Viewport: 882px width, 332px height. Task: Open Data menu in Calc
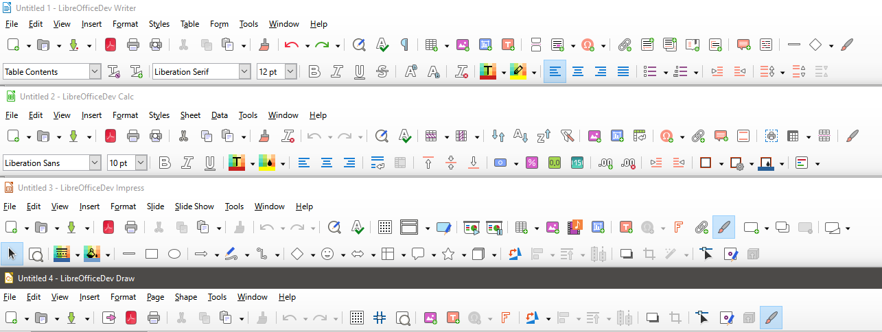tap(220, 115)
